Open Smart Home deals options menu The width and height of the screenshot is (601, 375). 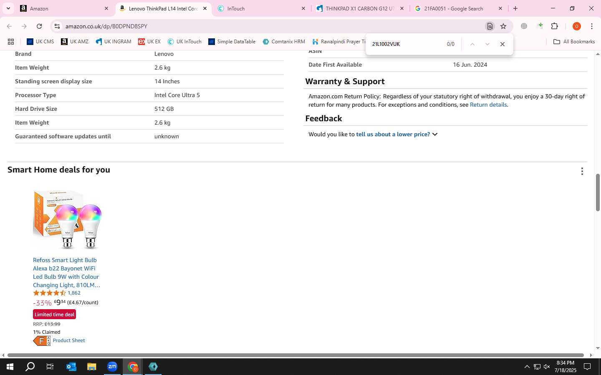pos(582,171)
